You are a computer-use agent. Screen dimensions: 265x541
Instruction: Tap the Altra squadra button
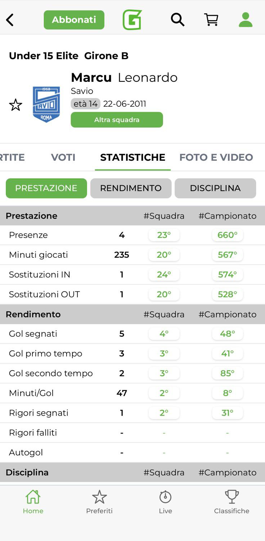point(117,120)
